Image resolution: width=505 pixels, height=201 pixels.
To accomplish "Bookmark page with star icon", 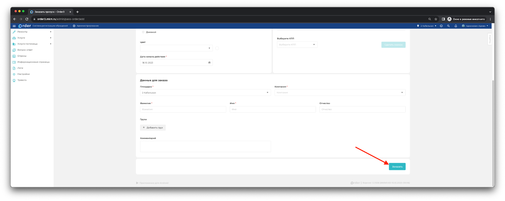I will tap(436, 19).
